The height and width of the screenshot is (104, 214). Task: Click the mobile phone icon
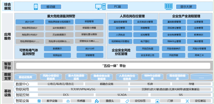[36, 7]
